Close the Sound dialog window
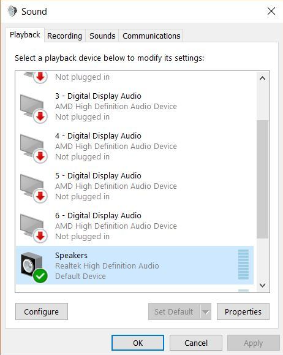The height and width of the screenshot is (355, 283). (x=271, y=11)
